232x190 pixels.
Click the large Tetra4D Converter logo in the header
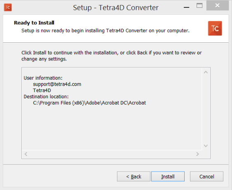click(215, 28)
